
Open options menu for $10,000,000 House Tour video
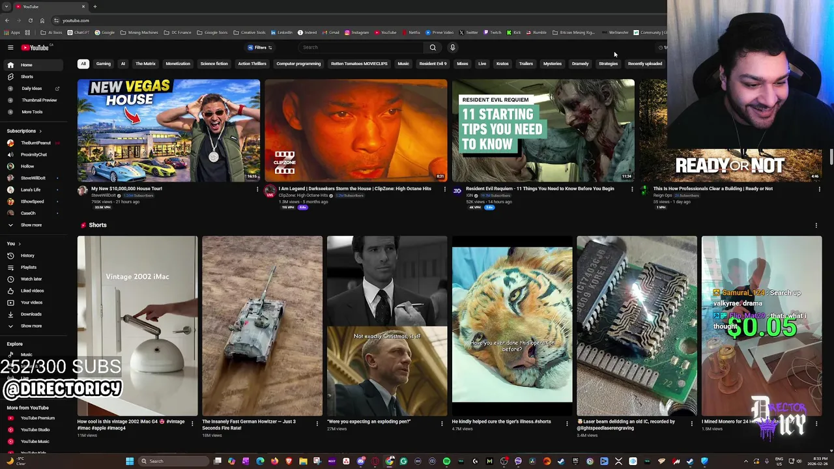(x=257, y=190)
